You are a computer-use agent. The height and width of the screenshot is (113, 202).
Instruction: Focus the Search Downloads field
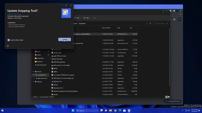[161, 24]
